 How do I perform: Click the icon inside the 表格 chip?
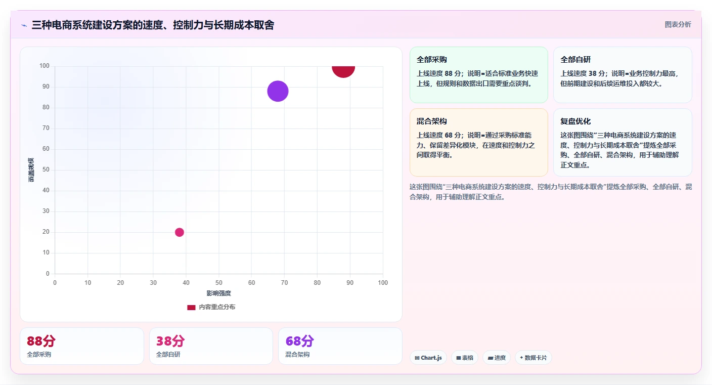[459, 358]
